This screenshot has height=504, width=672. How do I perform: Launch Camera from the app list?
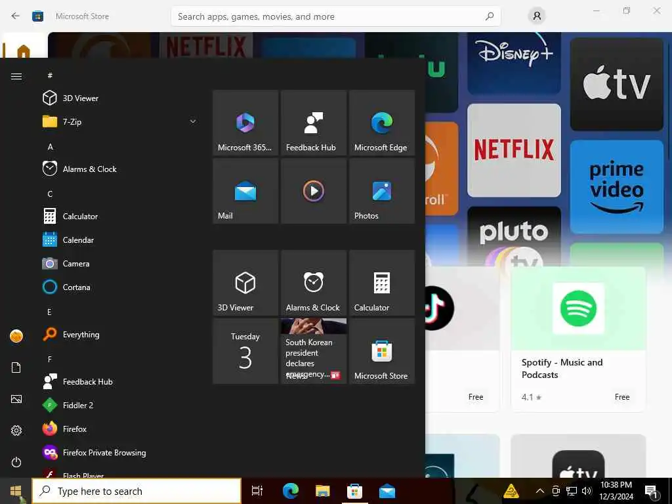[x=120, y=263]
